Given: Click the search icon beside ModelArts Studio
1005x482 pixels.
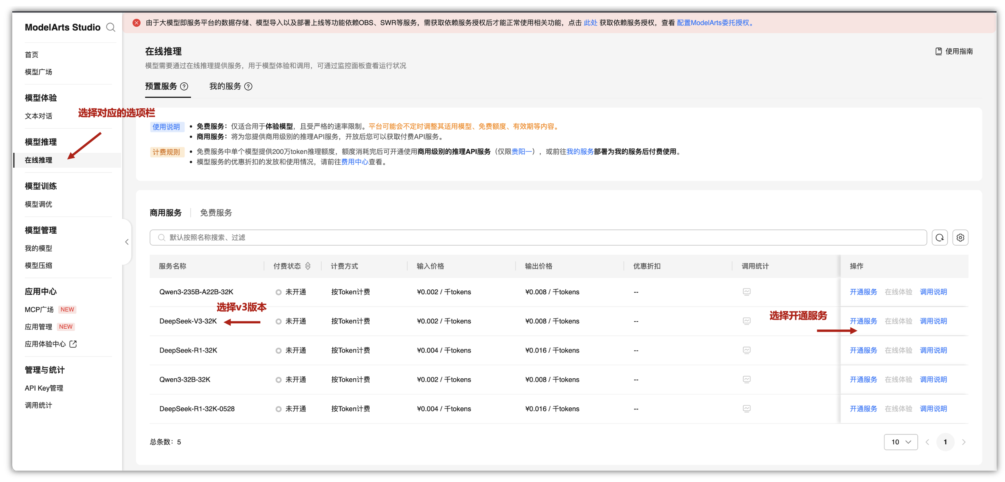Looking at the screenshot, I should coord(111,27).
